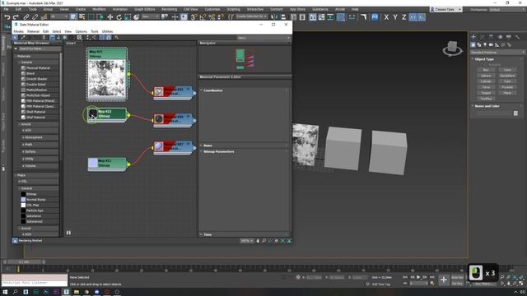Click the Undo arrow in main toolbar
This screenshot has height=296, width=527.
7,17
